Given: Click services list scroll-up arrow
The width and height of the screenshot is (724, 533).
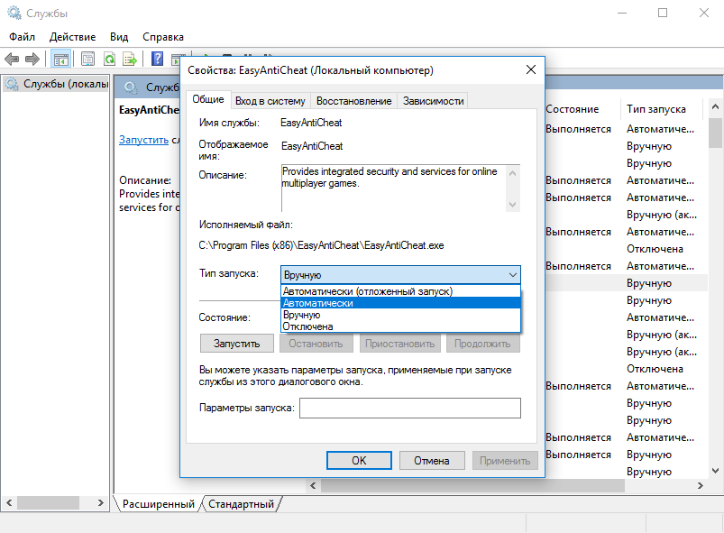Looking at the screenshot, I should click(715, 106).
